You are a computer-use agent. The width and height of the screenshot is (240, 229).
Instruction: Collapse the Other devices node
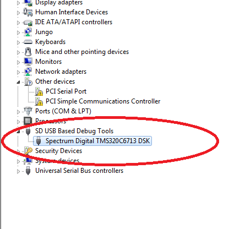coord(18,82)
